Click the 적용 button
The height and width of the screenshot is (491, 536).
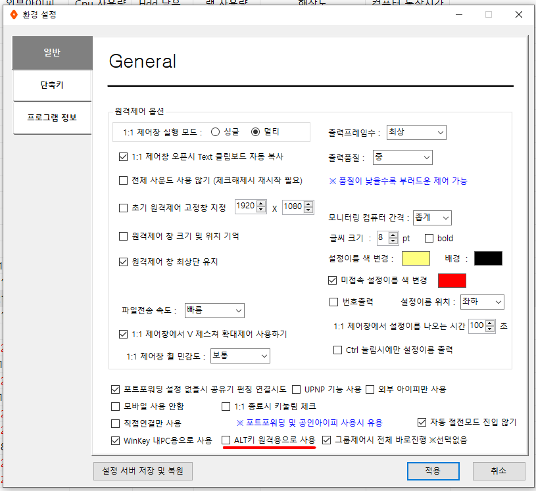point(433,471)
